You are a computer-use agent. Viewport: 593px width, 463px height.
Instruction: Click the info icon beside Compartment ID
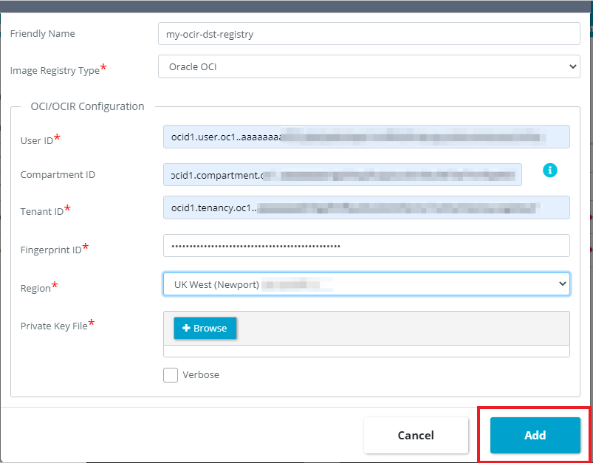click(549, 171)
